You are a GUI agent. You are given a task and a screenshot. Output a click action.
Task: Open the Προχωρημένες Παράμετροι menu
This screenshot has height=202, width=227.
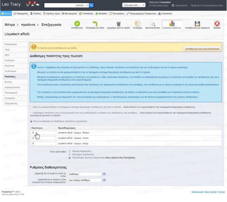(141, 14)
